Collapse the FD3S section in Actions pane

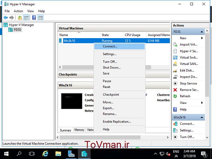(202, 32)
